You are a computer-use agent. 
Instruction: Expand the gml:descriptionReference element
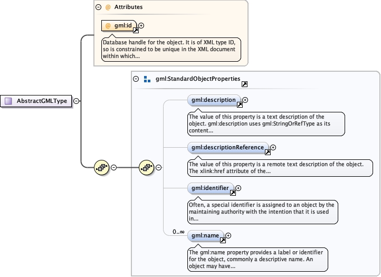point(273,148)
